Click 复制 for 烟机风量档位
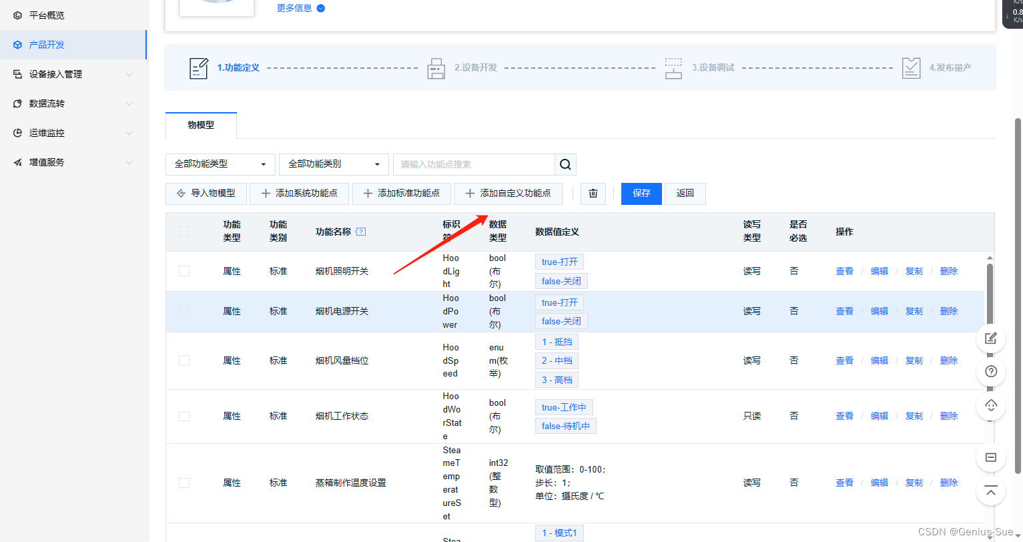The height and width of the screenshot is (542, 1023). (914, 360)
